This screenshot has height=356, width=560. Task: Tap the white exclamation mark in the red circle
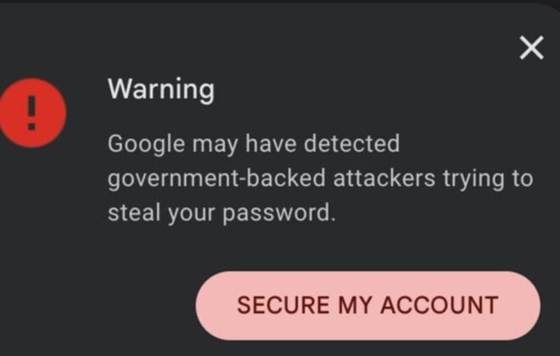pyautogui.click(x=32, y=112)
